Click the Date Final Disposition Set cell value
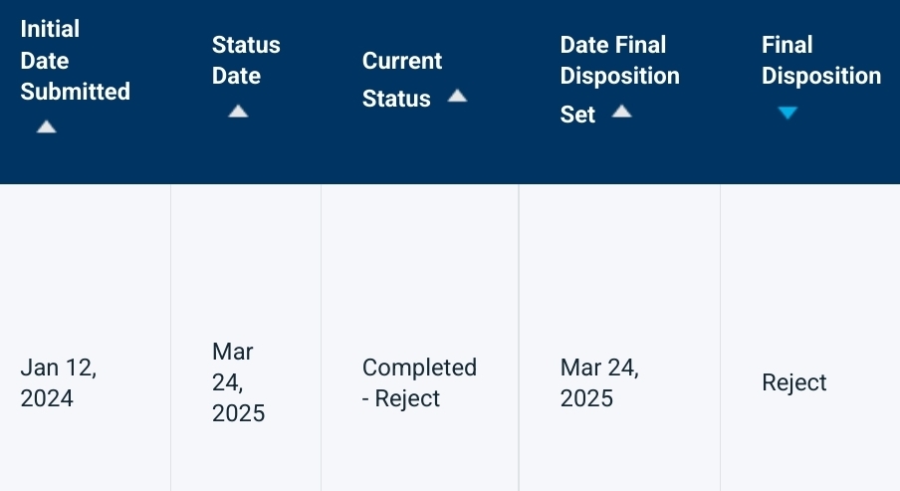The image size is (900, 491). pos(599,382)
